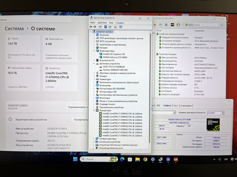
Task: Go to Система in the breadcrumb
Action: [x=14, y=29]
